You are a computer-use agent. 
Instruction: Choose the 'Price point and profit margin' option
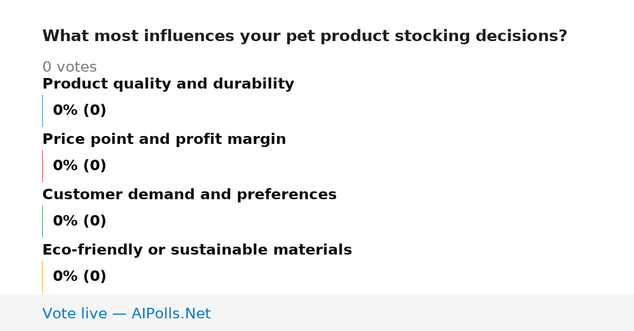(x=164, y=139)
